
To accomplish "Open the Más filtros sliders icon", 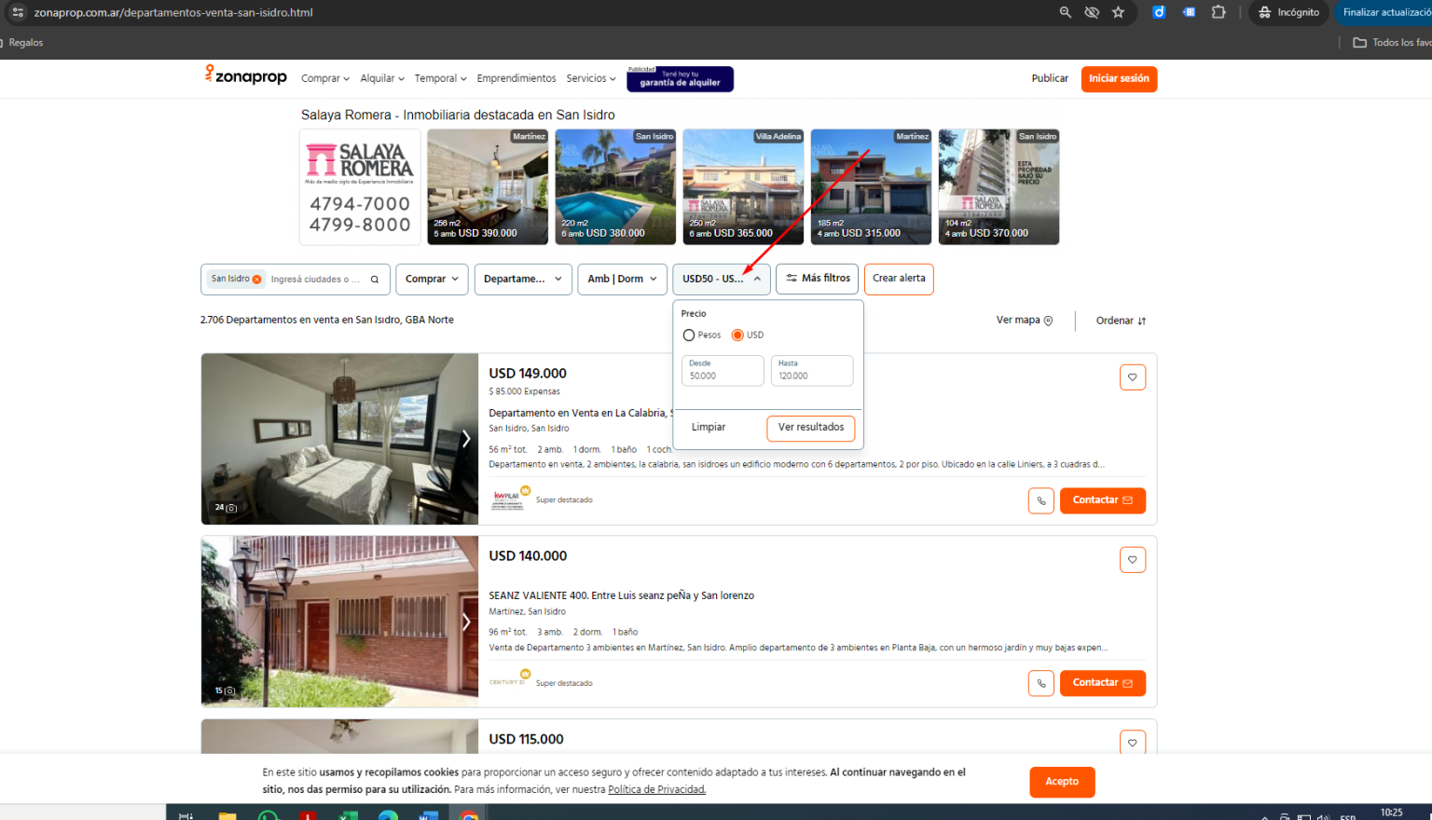I will pyautogui.click(x=790, y=278).
